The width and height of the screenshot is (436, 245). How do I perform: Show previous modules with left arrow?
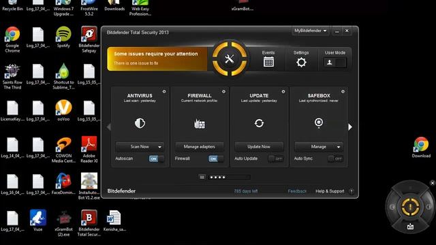(109, 127)
